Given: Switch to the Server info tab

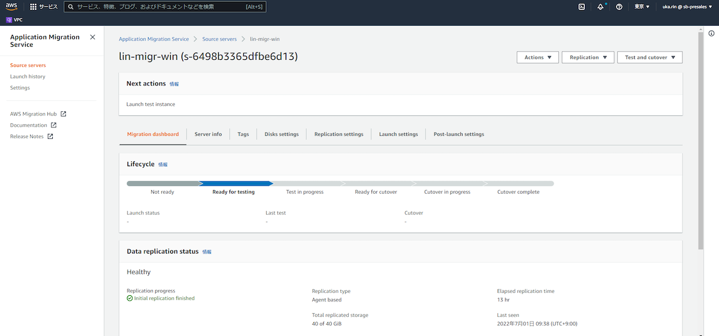Looking at the screenshot, I should (x=208, y=134).
